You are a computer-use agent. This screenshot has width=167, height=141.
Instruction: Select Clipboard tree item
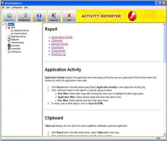(15, 40)
